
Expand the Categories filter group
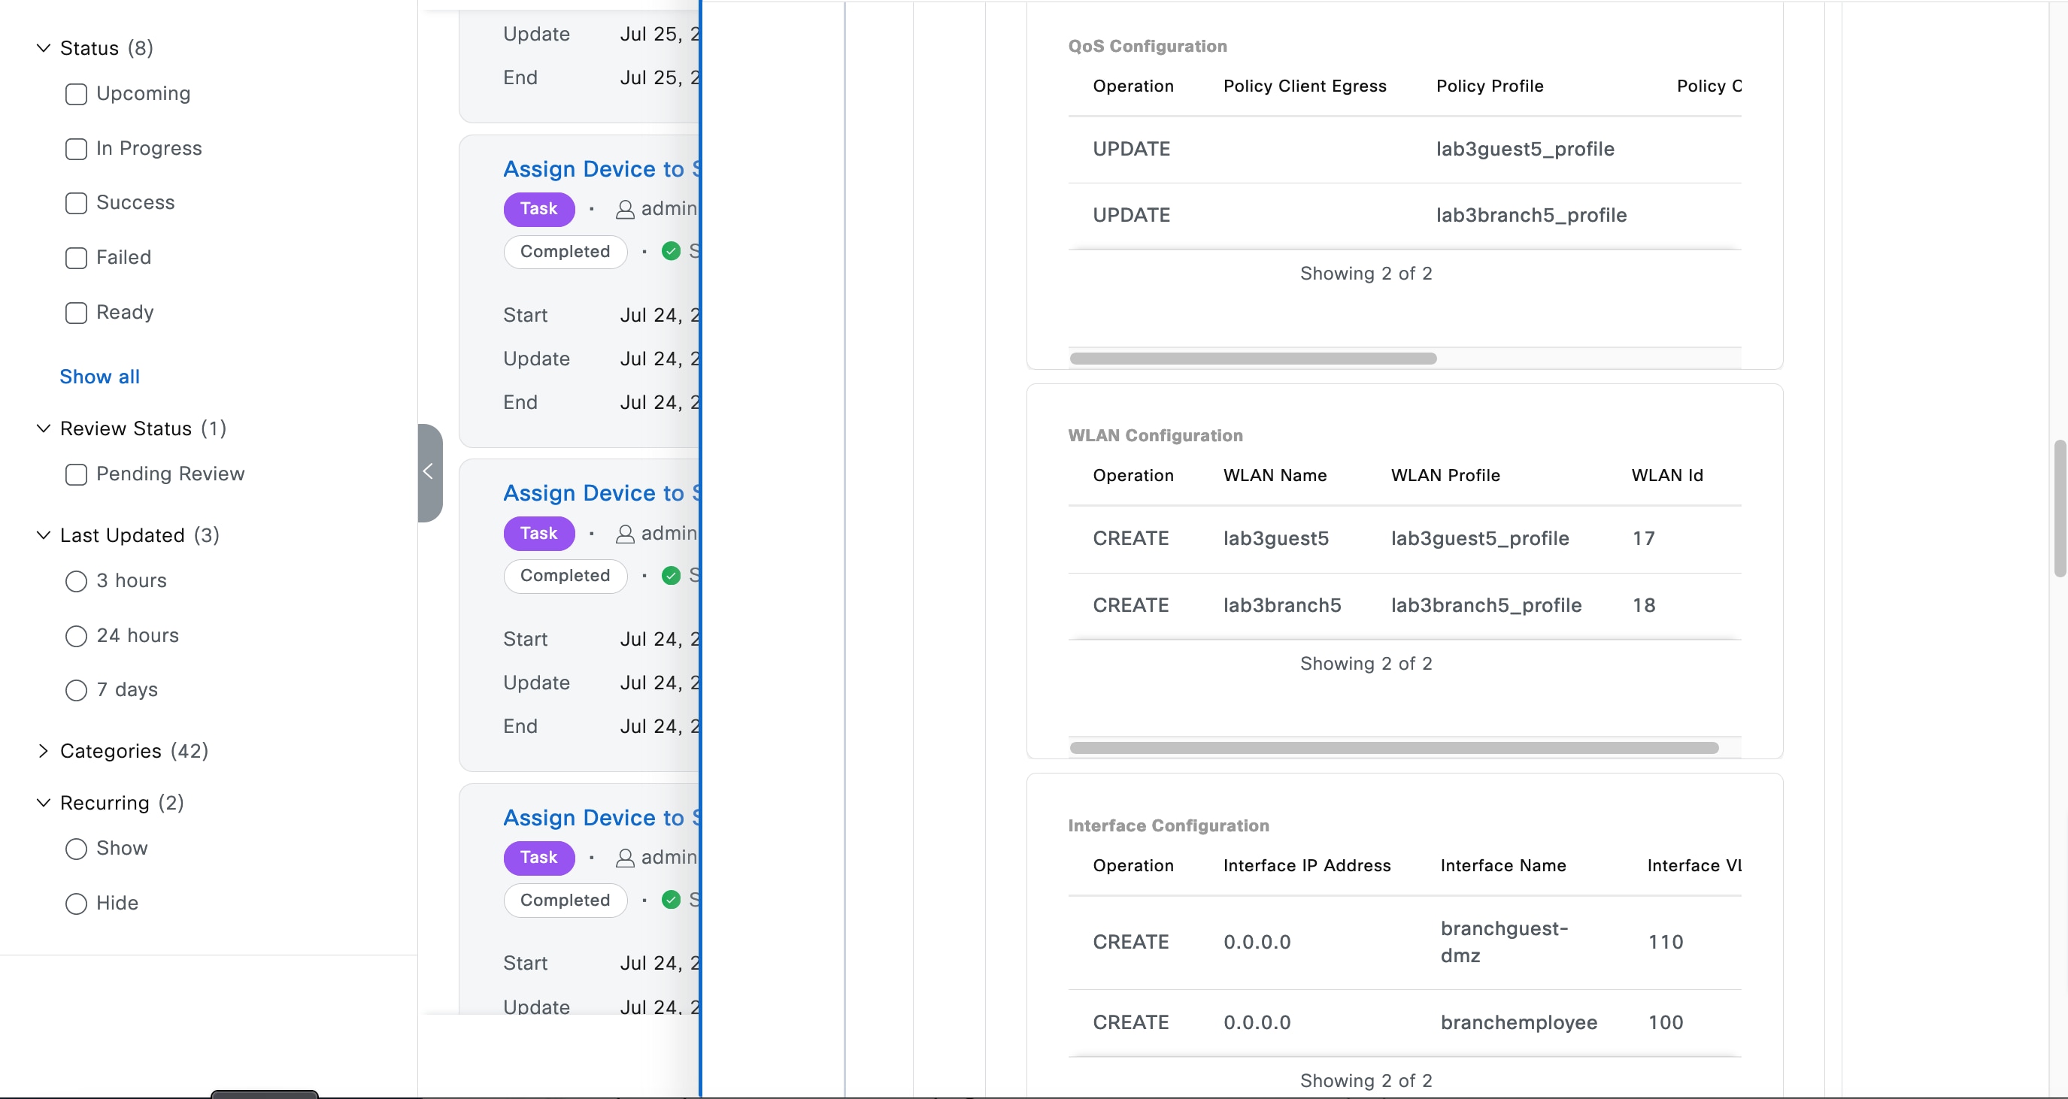pyautogui.click(x=44, y=751)
